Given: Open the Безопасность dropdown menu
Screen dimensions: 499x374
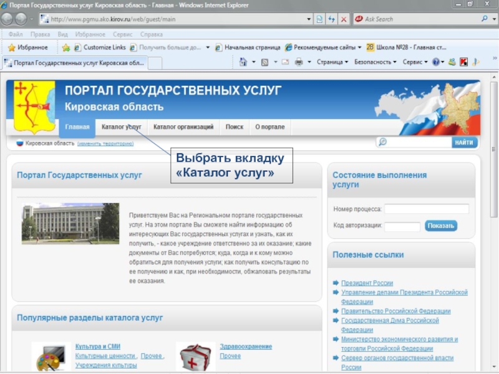Looking at the screenshot, I should 375,62.
